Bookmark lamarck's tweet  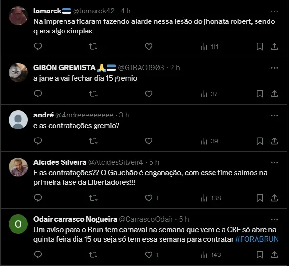click(260, 47)
